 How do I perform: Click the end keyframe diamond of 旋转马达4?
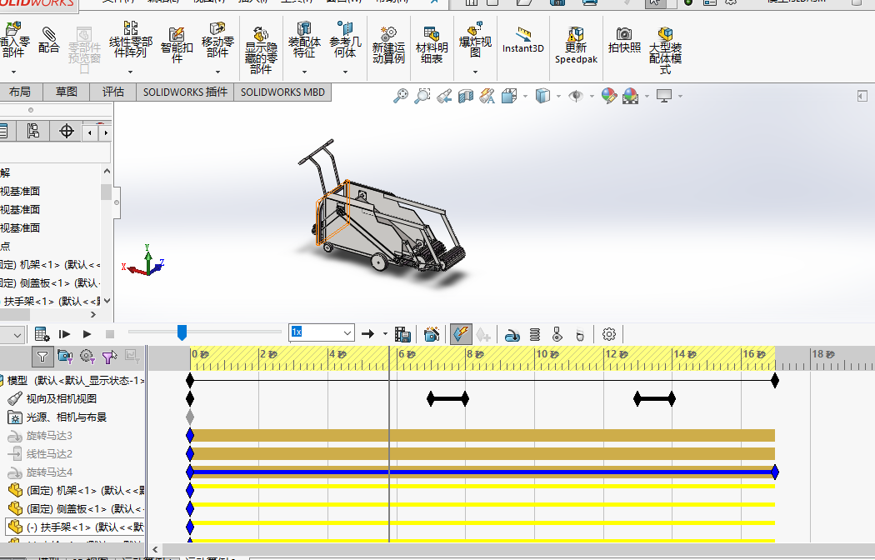[x=774, y=472]
